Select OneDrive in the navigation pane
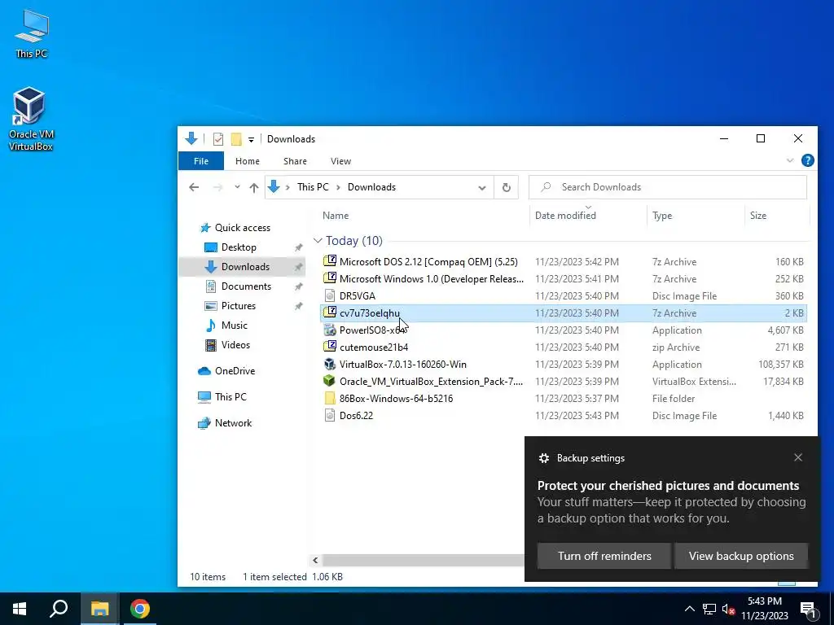Image resolution: width=834 pixels, height=625 pixels. point(235,371)
